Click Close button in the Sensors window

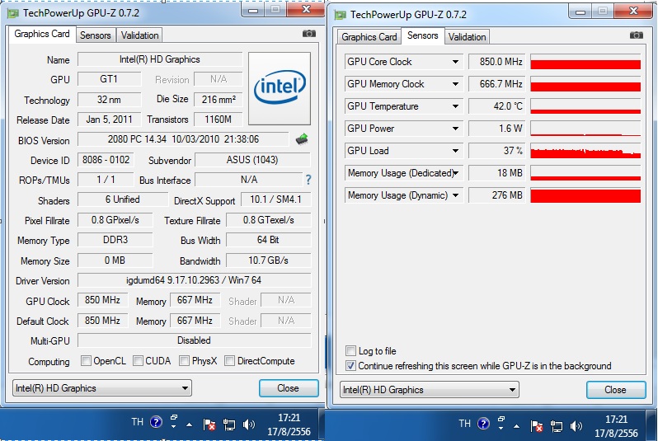616,390
